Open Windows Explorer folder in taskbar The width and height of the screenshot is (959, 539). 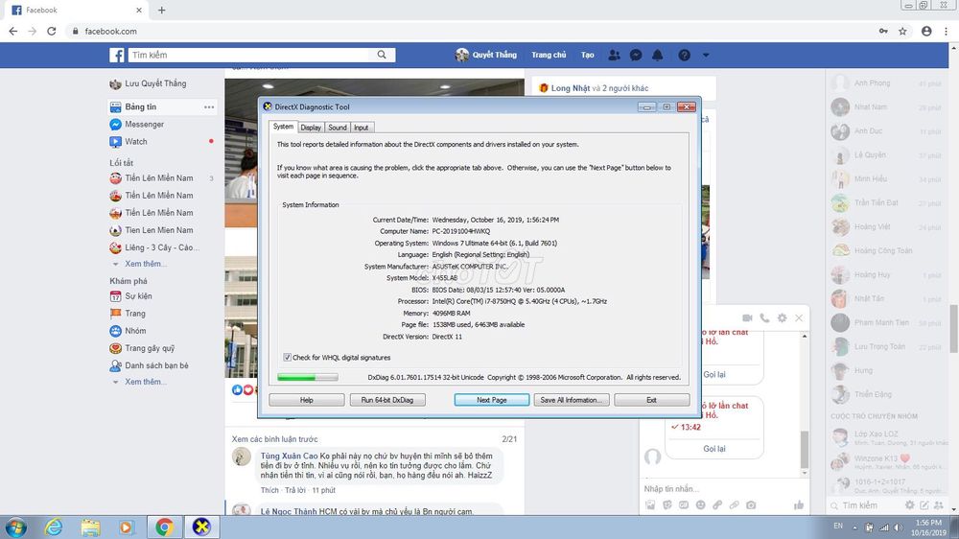(90, 527)
